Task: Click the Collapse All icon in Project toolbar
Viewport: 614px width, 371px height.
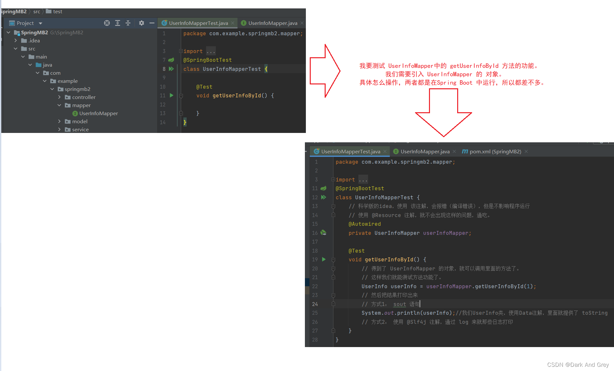Action: tap(128, 23)
